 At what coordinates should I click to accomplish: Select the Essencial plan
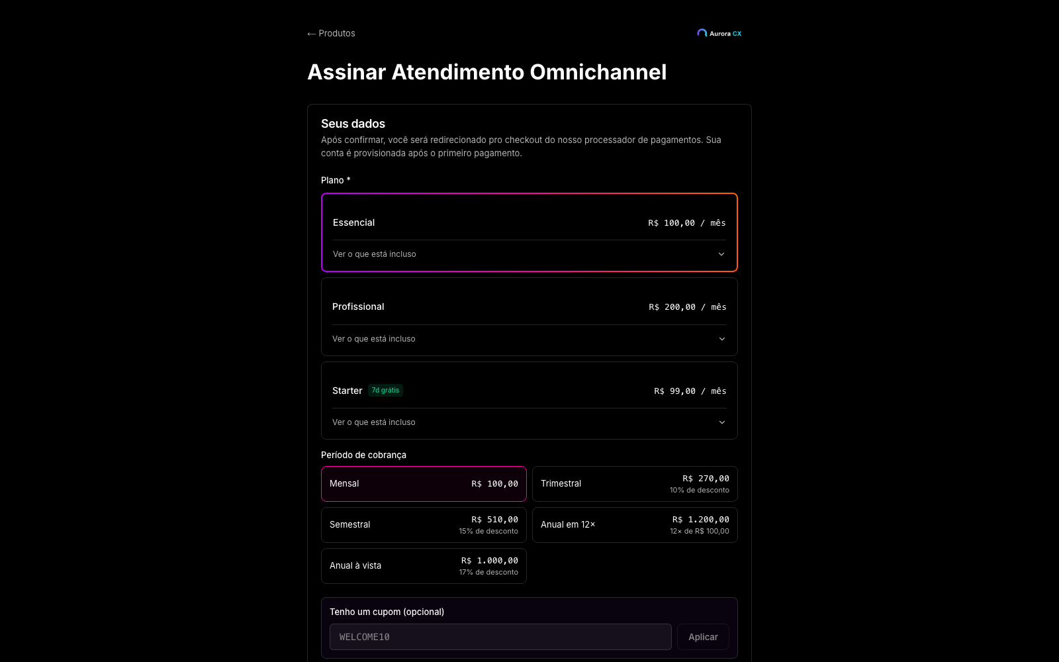529,223
